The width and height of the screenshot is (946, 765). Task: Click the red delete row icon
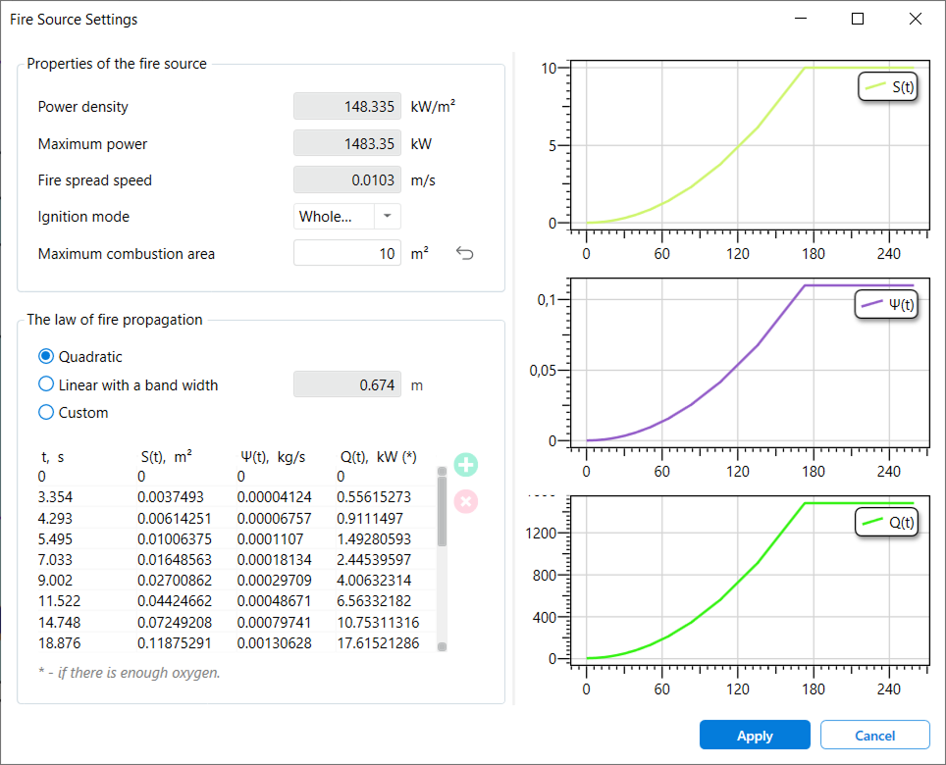pos(466,501)
